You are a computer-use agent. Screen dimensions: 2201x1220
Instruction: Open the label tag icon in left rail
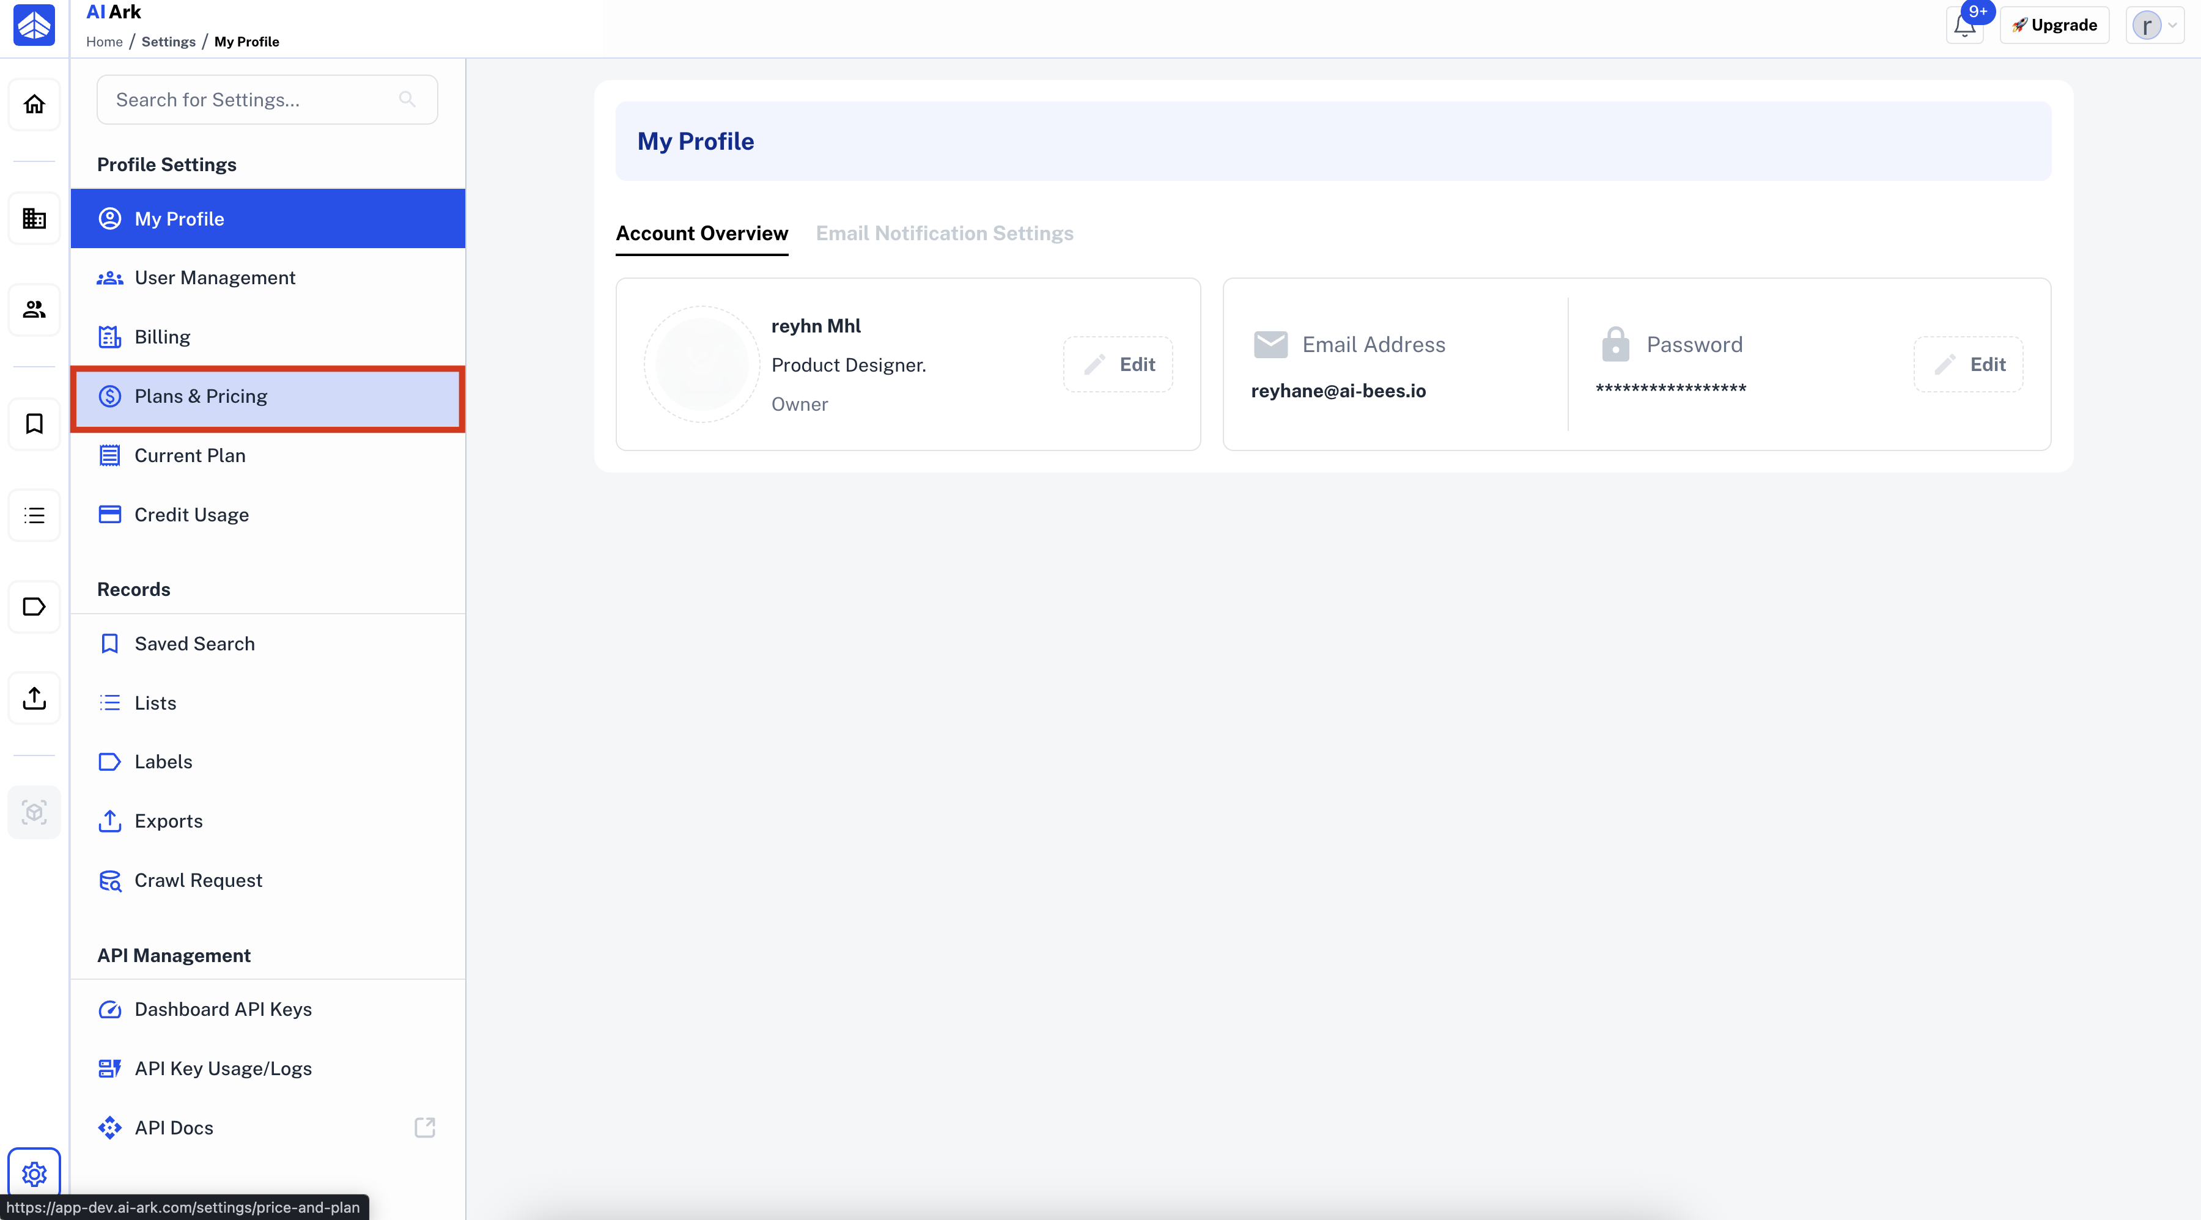pos(34,606)
